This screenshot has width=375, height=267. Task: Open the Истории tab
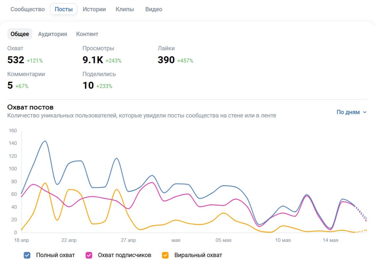click(94, 9)
